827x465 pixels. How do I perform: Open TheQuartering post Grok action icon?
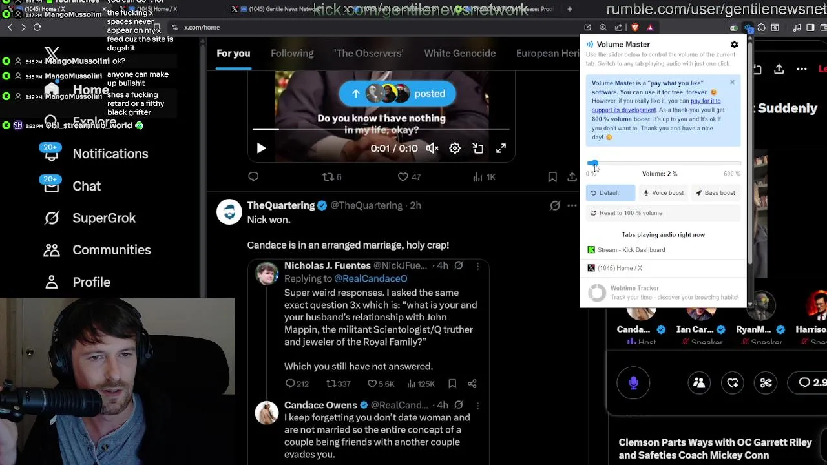555,205
